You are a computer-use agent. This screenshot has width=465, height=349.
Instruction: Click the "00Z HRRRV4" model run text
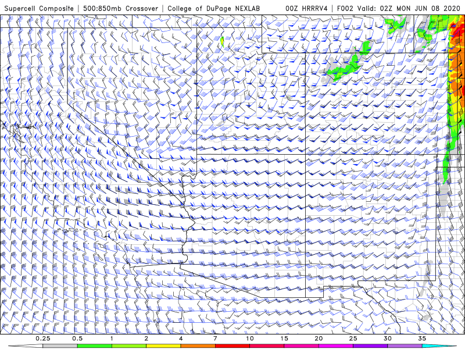click(306, 9)
